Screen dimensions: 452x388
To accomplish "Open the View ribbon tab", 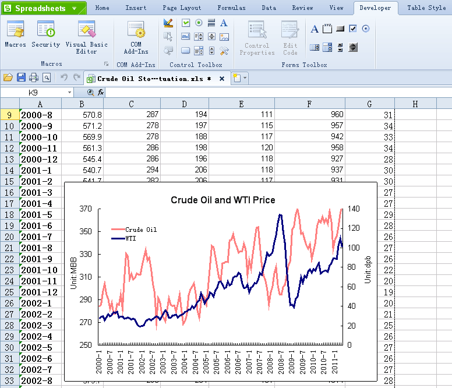I will tap(337, 8).
